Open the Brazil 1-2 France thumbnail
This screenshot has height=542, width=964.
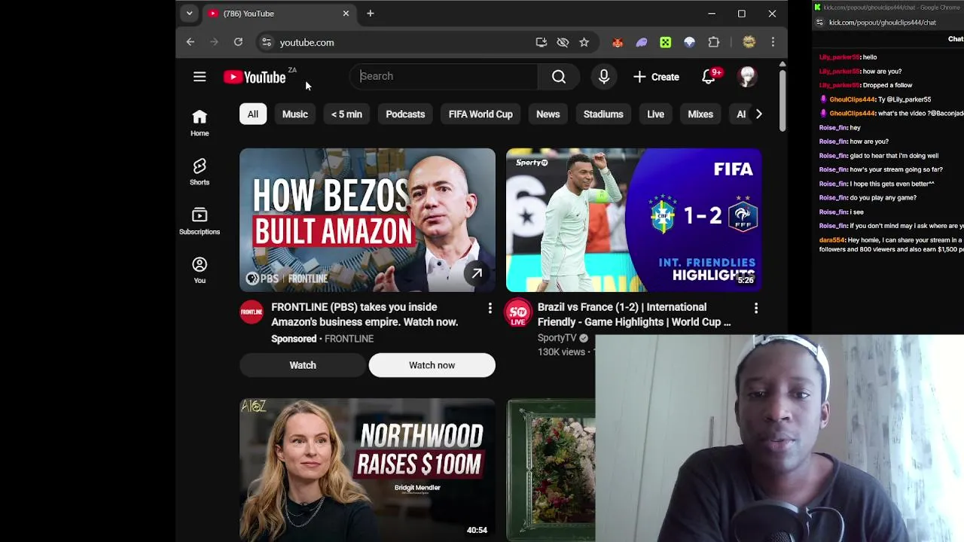click(x=634, y=220)
